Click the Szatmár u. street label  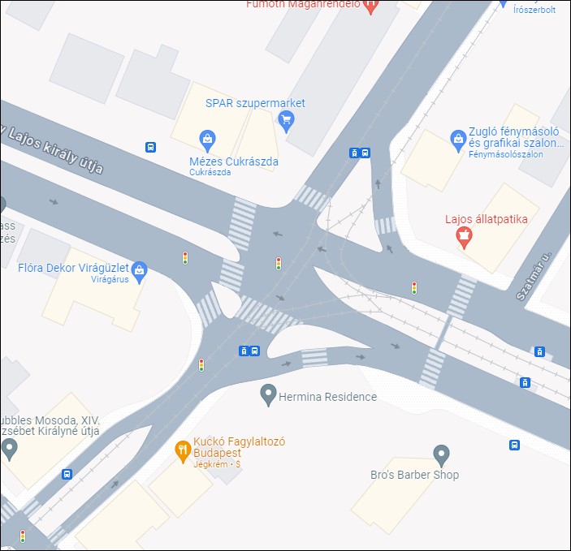pyautogui.click(x=534, y=276)
